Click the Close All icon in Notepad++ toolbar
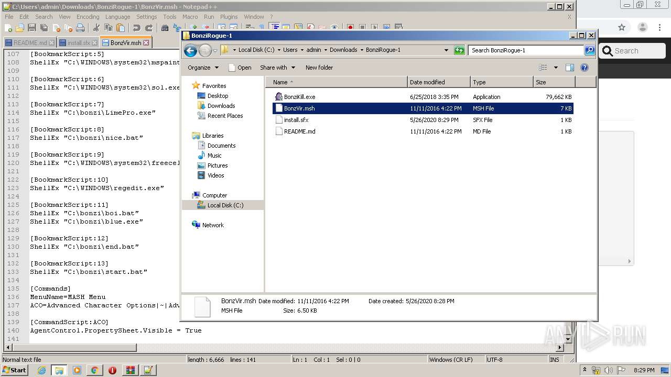 (x=68, y=28)
